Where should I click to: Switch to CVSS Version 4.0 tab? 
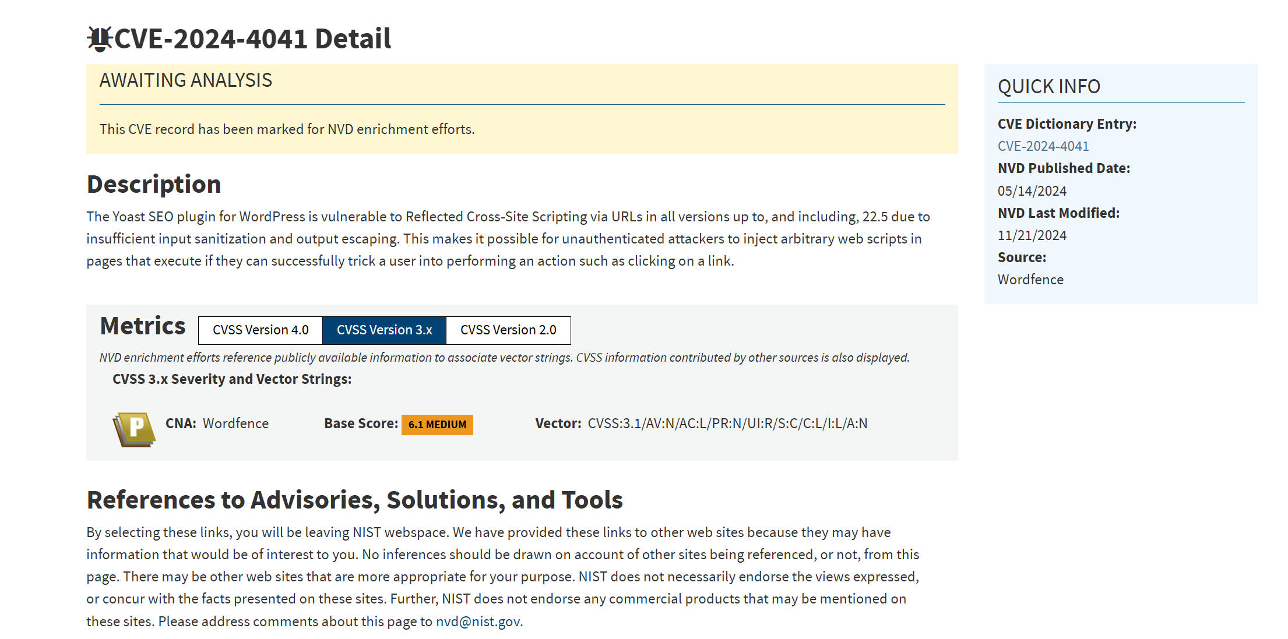click(261, 330)
